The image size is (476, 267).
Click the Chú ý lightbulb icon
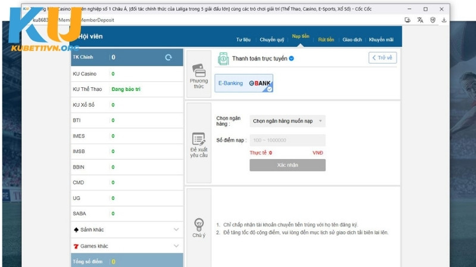pyautogui.click(x=199, y=224)
